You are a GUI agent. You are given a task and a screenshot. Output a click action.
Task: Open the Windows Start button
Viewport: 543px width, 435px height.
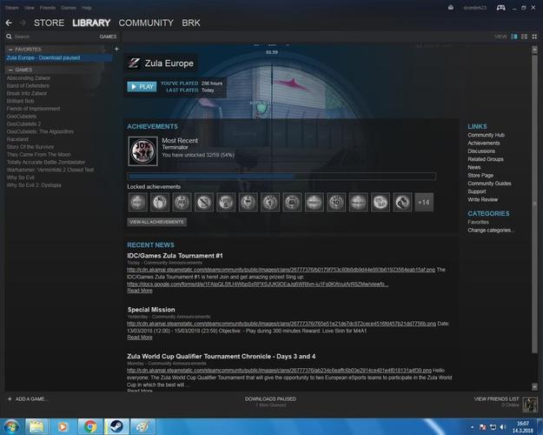pyautogui.click(x=11, y=426)
